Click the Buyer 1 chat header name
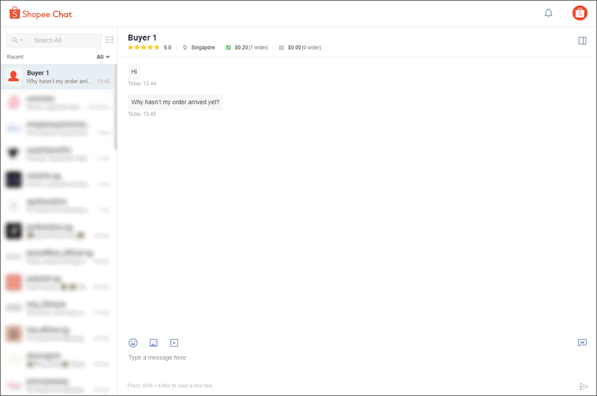 point(142,38)
